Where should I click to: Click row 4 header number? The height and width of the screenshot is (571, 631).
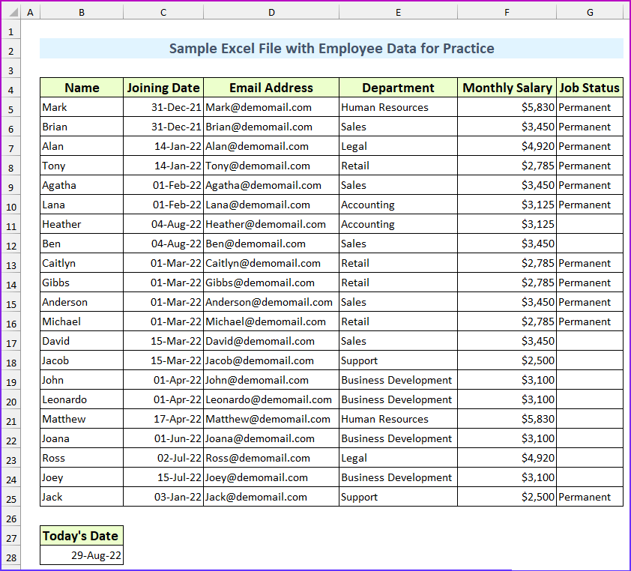coord(10,88)
